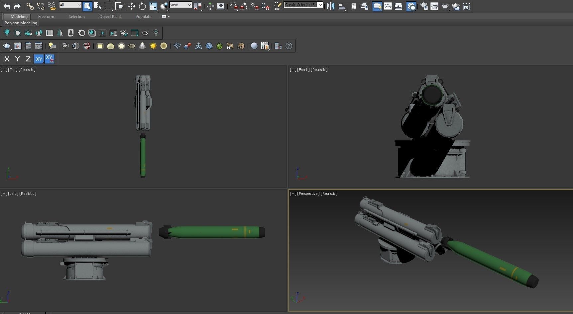The image size is (573, 314).
Task: Click the Bind to Space Warp icon
Action: click(52, 6)
